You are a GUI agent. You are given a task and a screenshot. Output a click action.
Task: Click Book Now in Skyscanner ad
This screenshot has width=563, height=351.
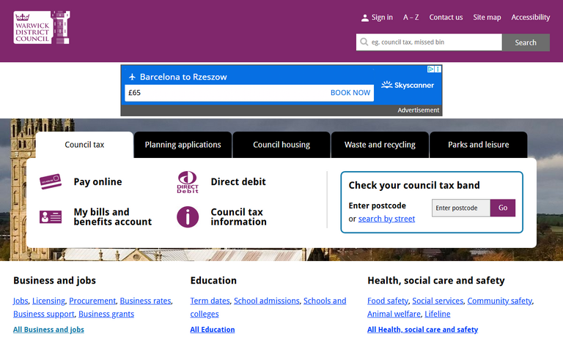pos(350,93)
